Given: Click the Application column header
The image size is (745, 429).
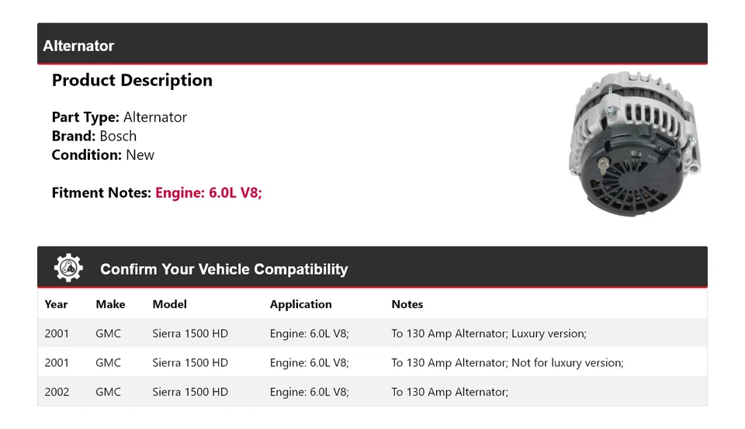Looking at the screenshot, I should pos(300,304).
